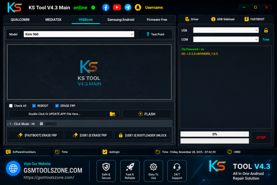
Task: Click the FLASH lightning bolt icon
Action: point(140,114)
